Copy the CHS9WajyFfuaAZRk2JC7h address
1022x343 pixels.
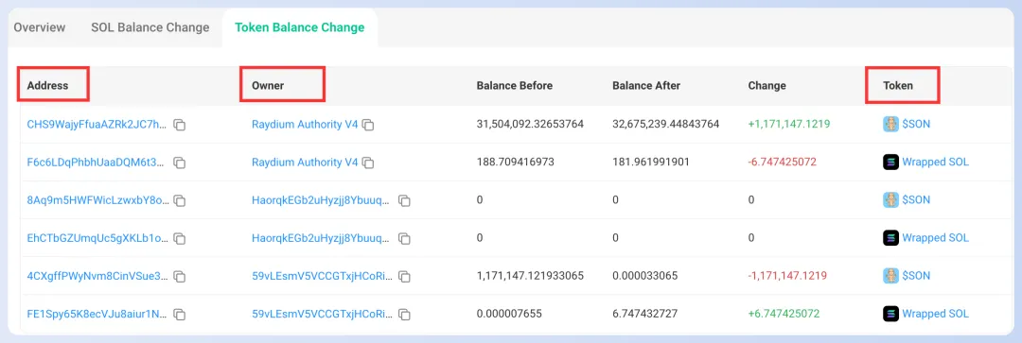179,125
